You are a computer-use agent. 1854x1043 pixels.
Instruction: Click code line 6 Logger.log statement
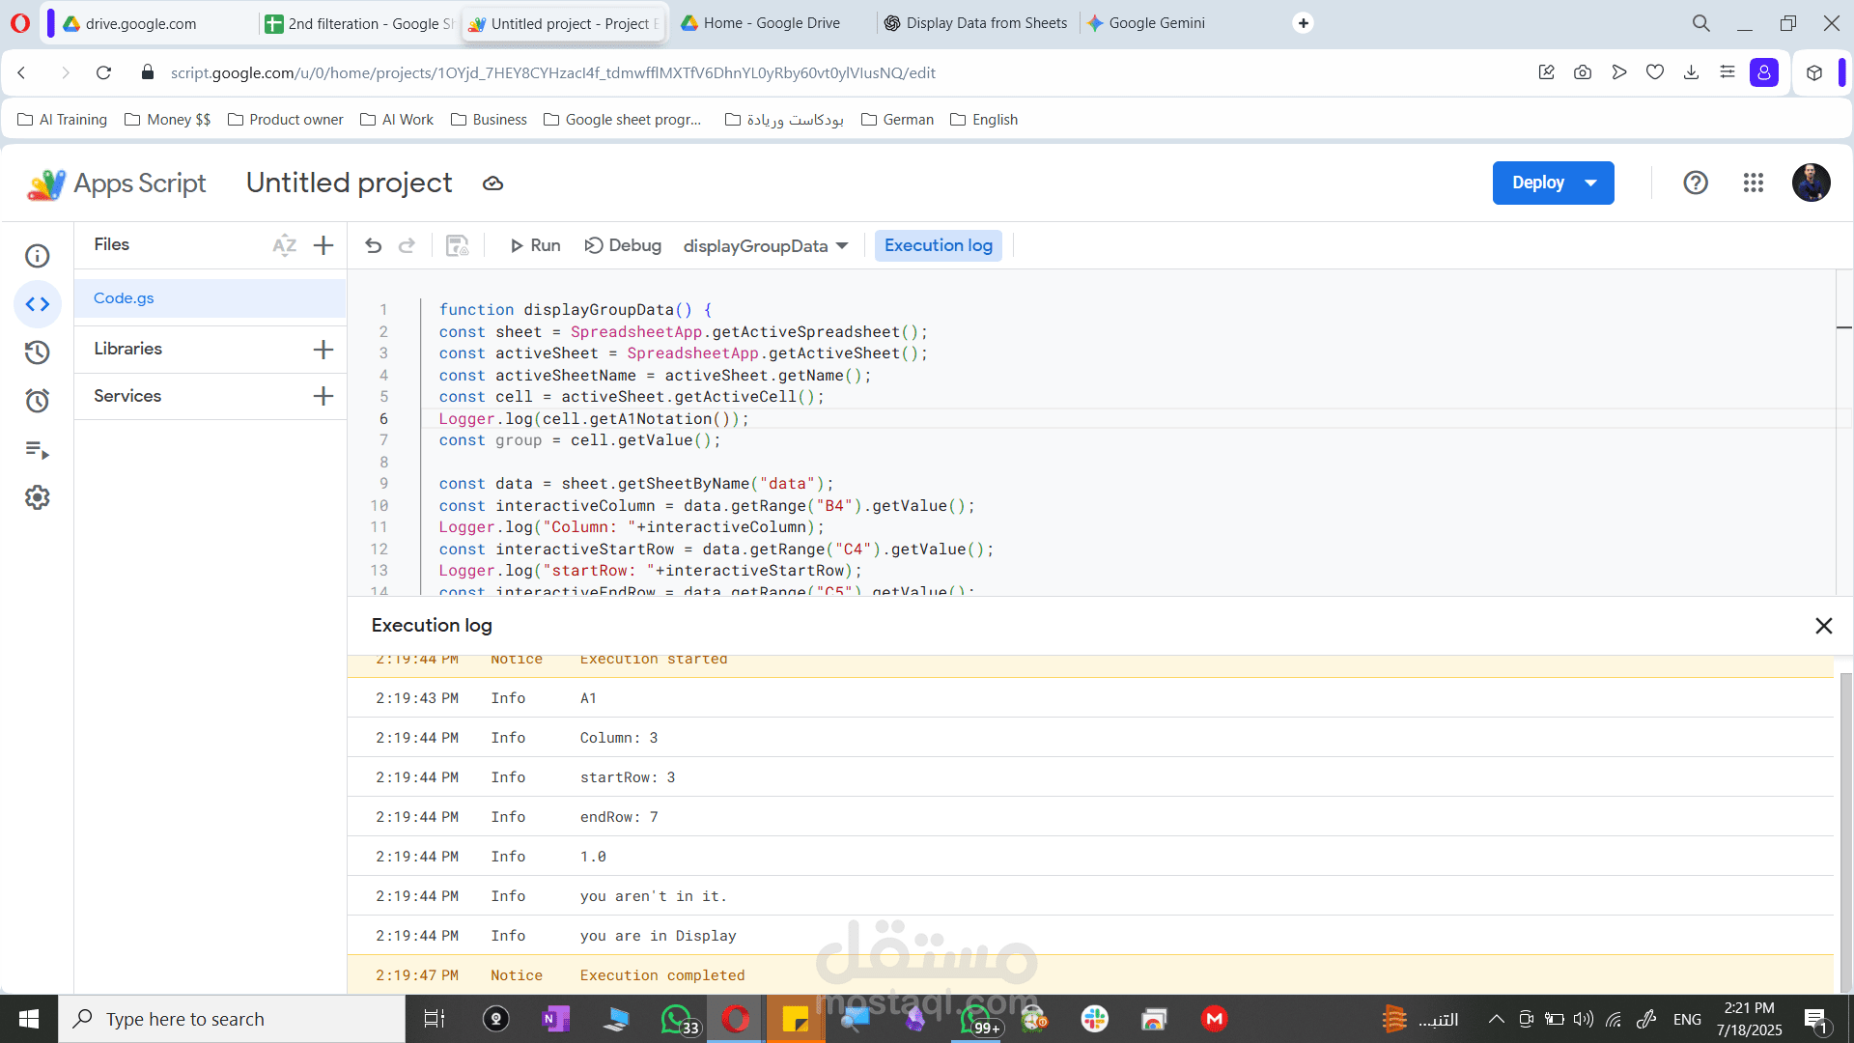(x=593, y=418)
